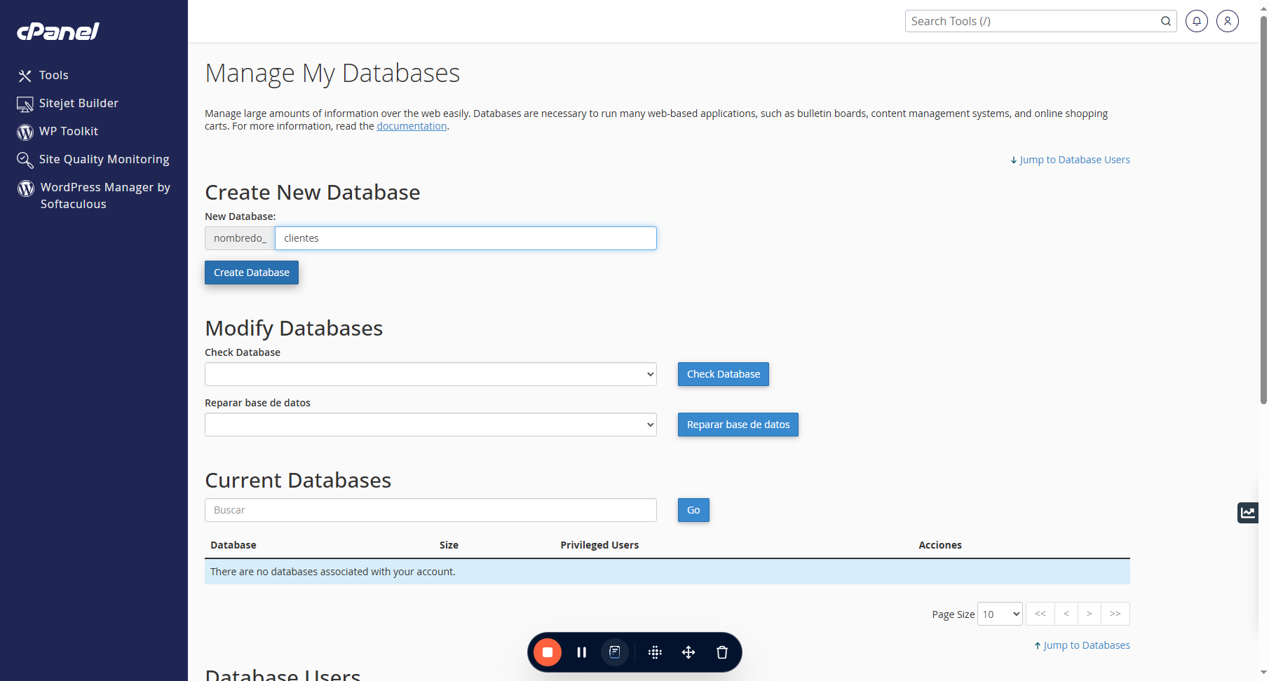This screenshot has width=1269, height=681.
Task: Click the Buscar search field
Action: pyautogui.click(x=430, y=510)
